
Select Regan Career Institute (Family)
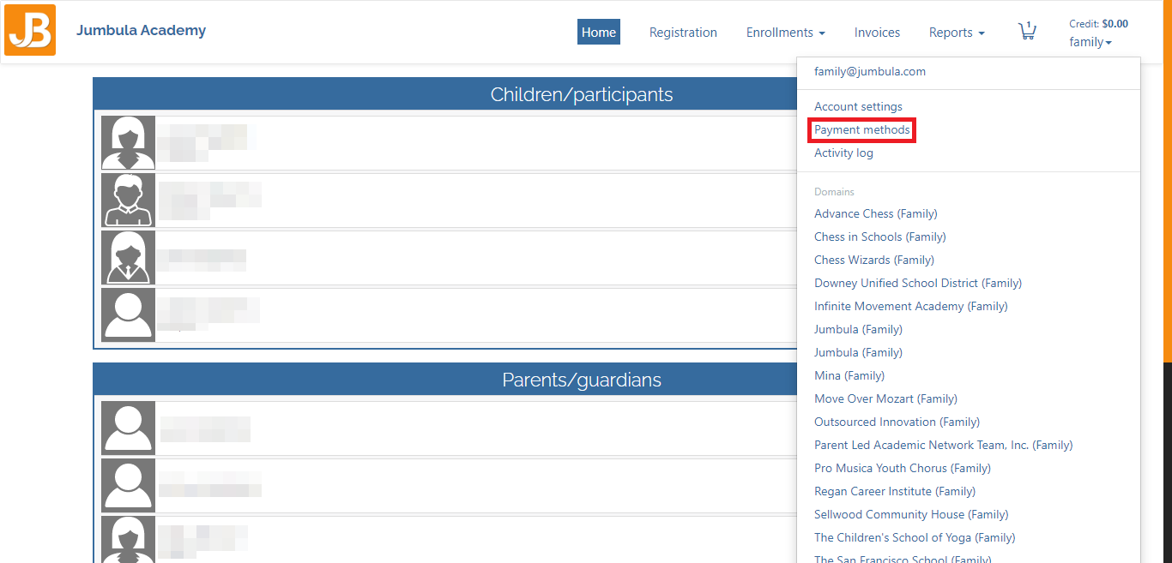pyautogui.click(x=895, y=492)
